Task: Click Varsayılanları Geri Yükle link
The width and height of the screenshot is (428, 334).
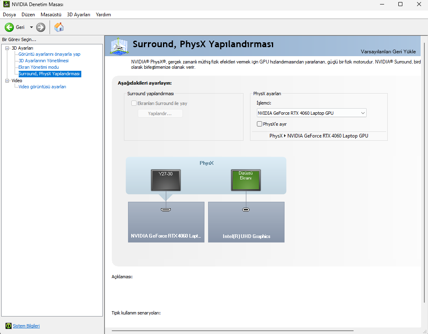Action: click(388, 52)
